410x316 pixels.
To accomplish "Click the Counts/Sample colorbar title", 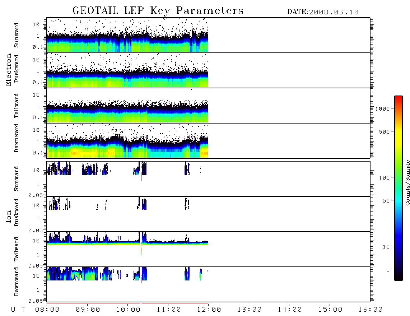I will tap(407, 182).
